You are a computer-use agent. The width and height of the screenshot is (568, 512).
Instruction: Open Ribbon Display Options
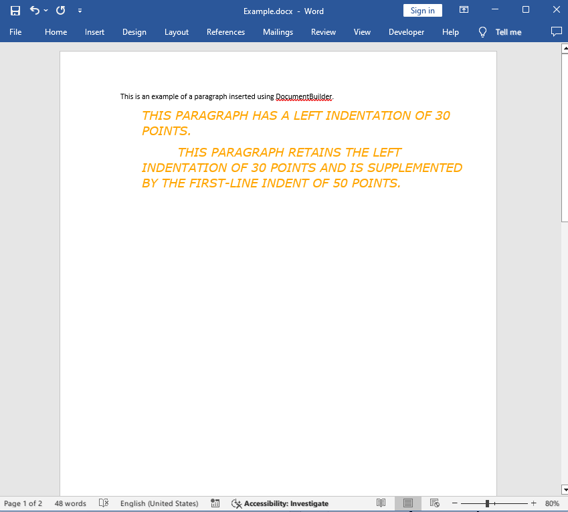click(x=464, y=10)
